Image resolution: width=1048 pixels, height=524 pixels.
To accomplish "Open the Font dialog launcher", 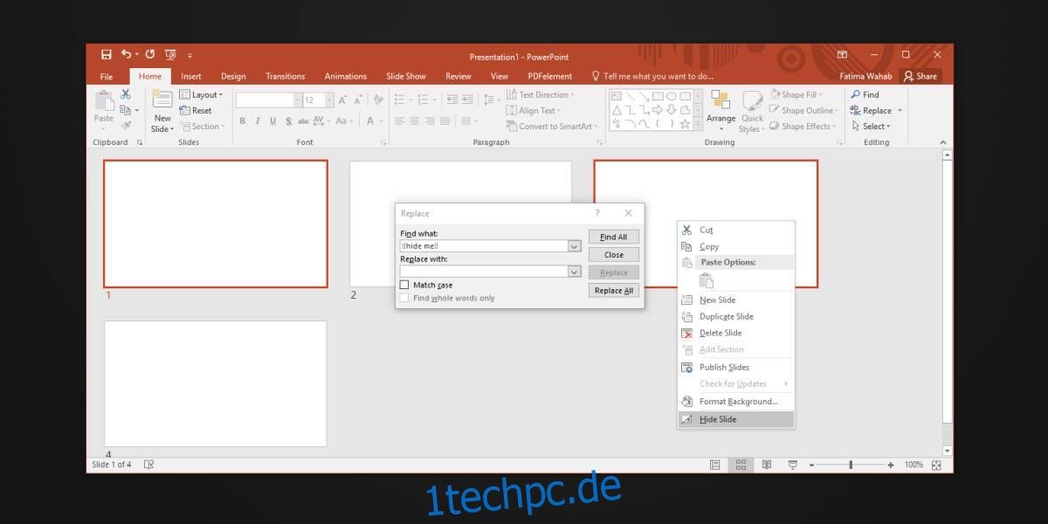I will click(x=383, y=142).
